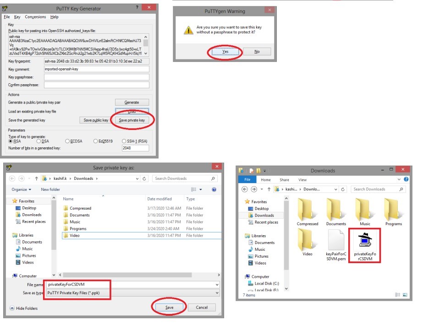This screenshot has width=423, height=324.
Task: Select keyPairForCSDVM.pem file in Downloads
Action: tap(336, 246)
